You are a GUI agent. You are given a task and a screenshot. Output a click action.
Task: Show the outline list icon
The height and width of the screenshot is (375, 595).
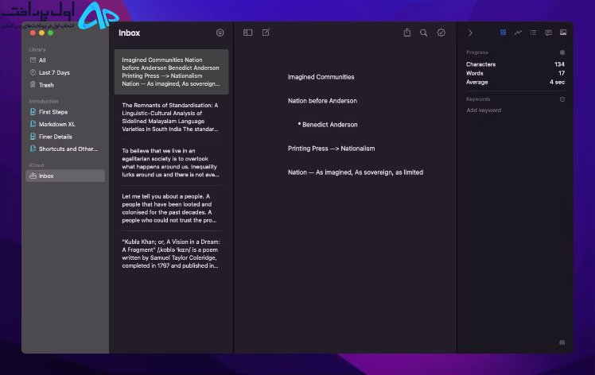coord(533,33)
